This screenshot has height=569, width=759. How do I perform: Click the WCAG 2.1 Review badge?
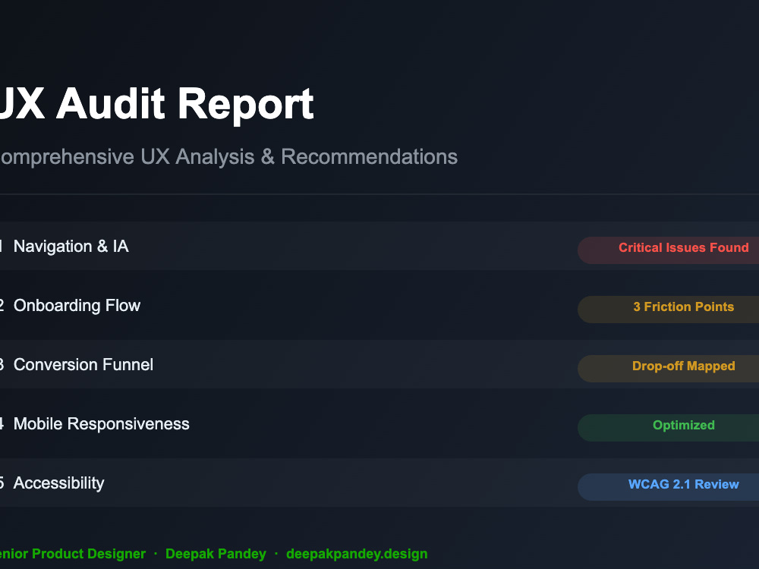(x=669, y=487)
